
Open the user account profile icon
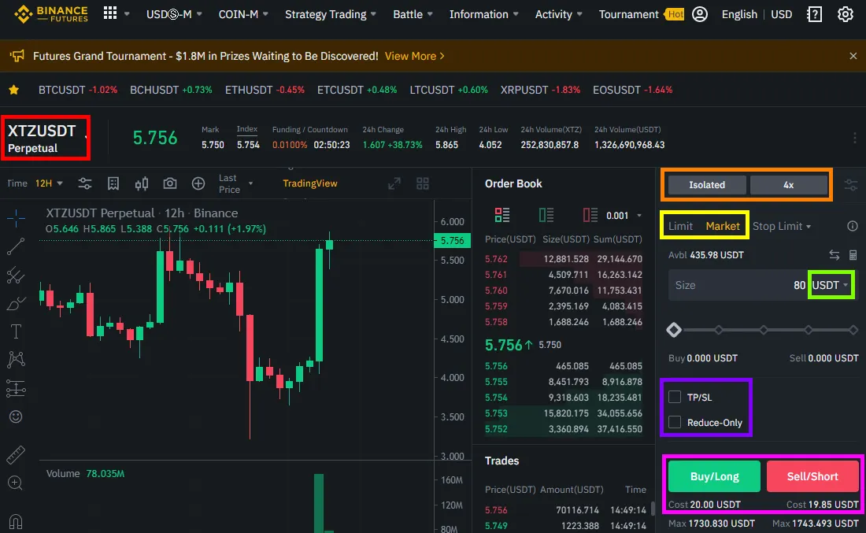point(700,14)
